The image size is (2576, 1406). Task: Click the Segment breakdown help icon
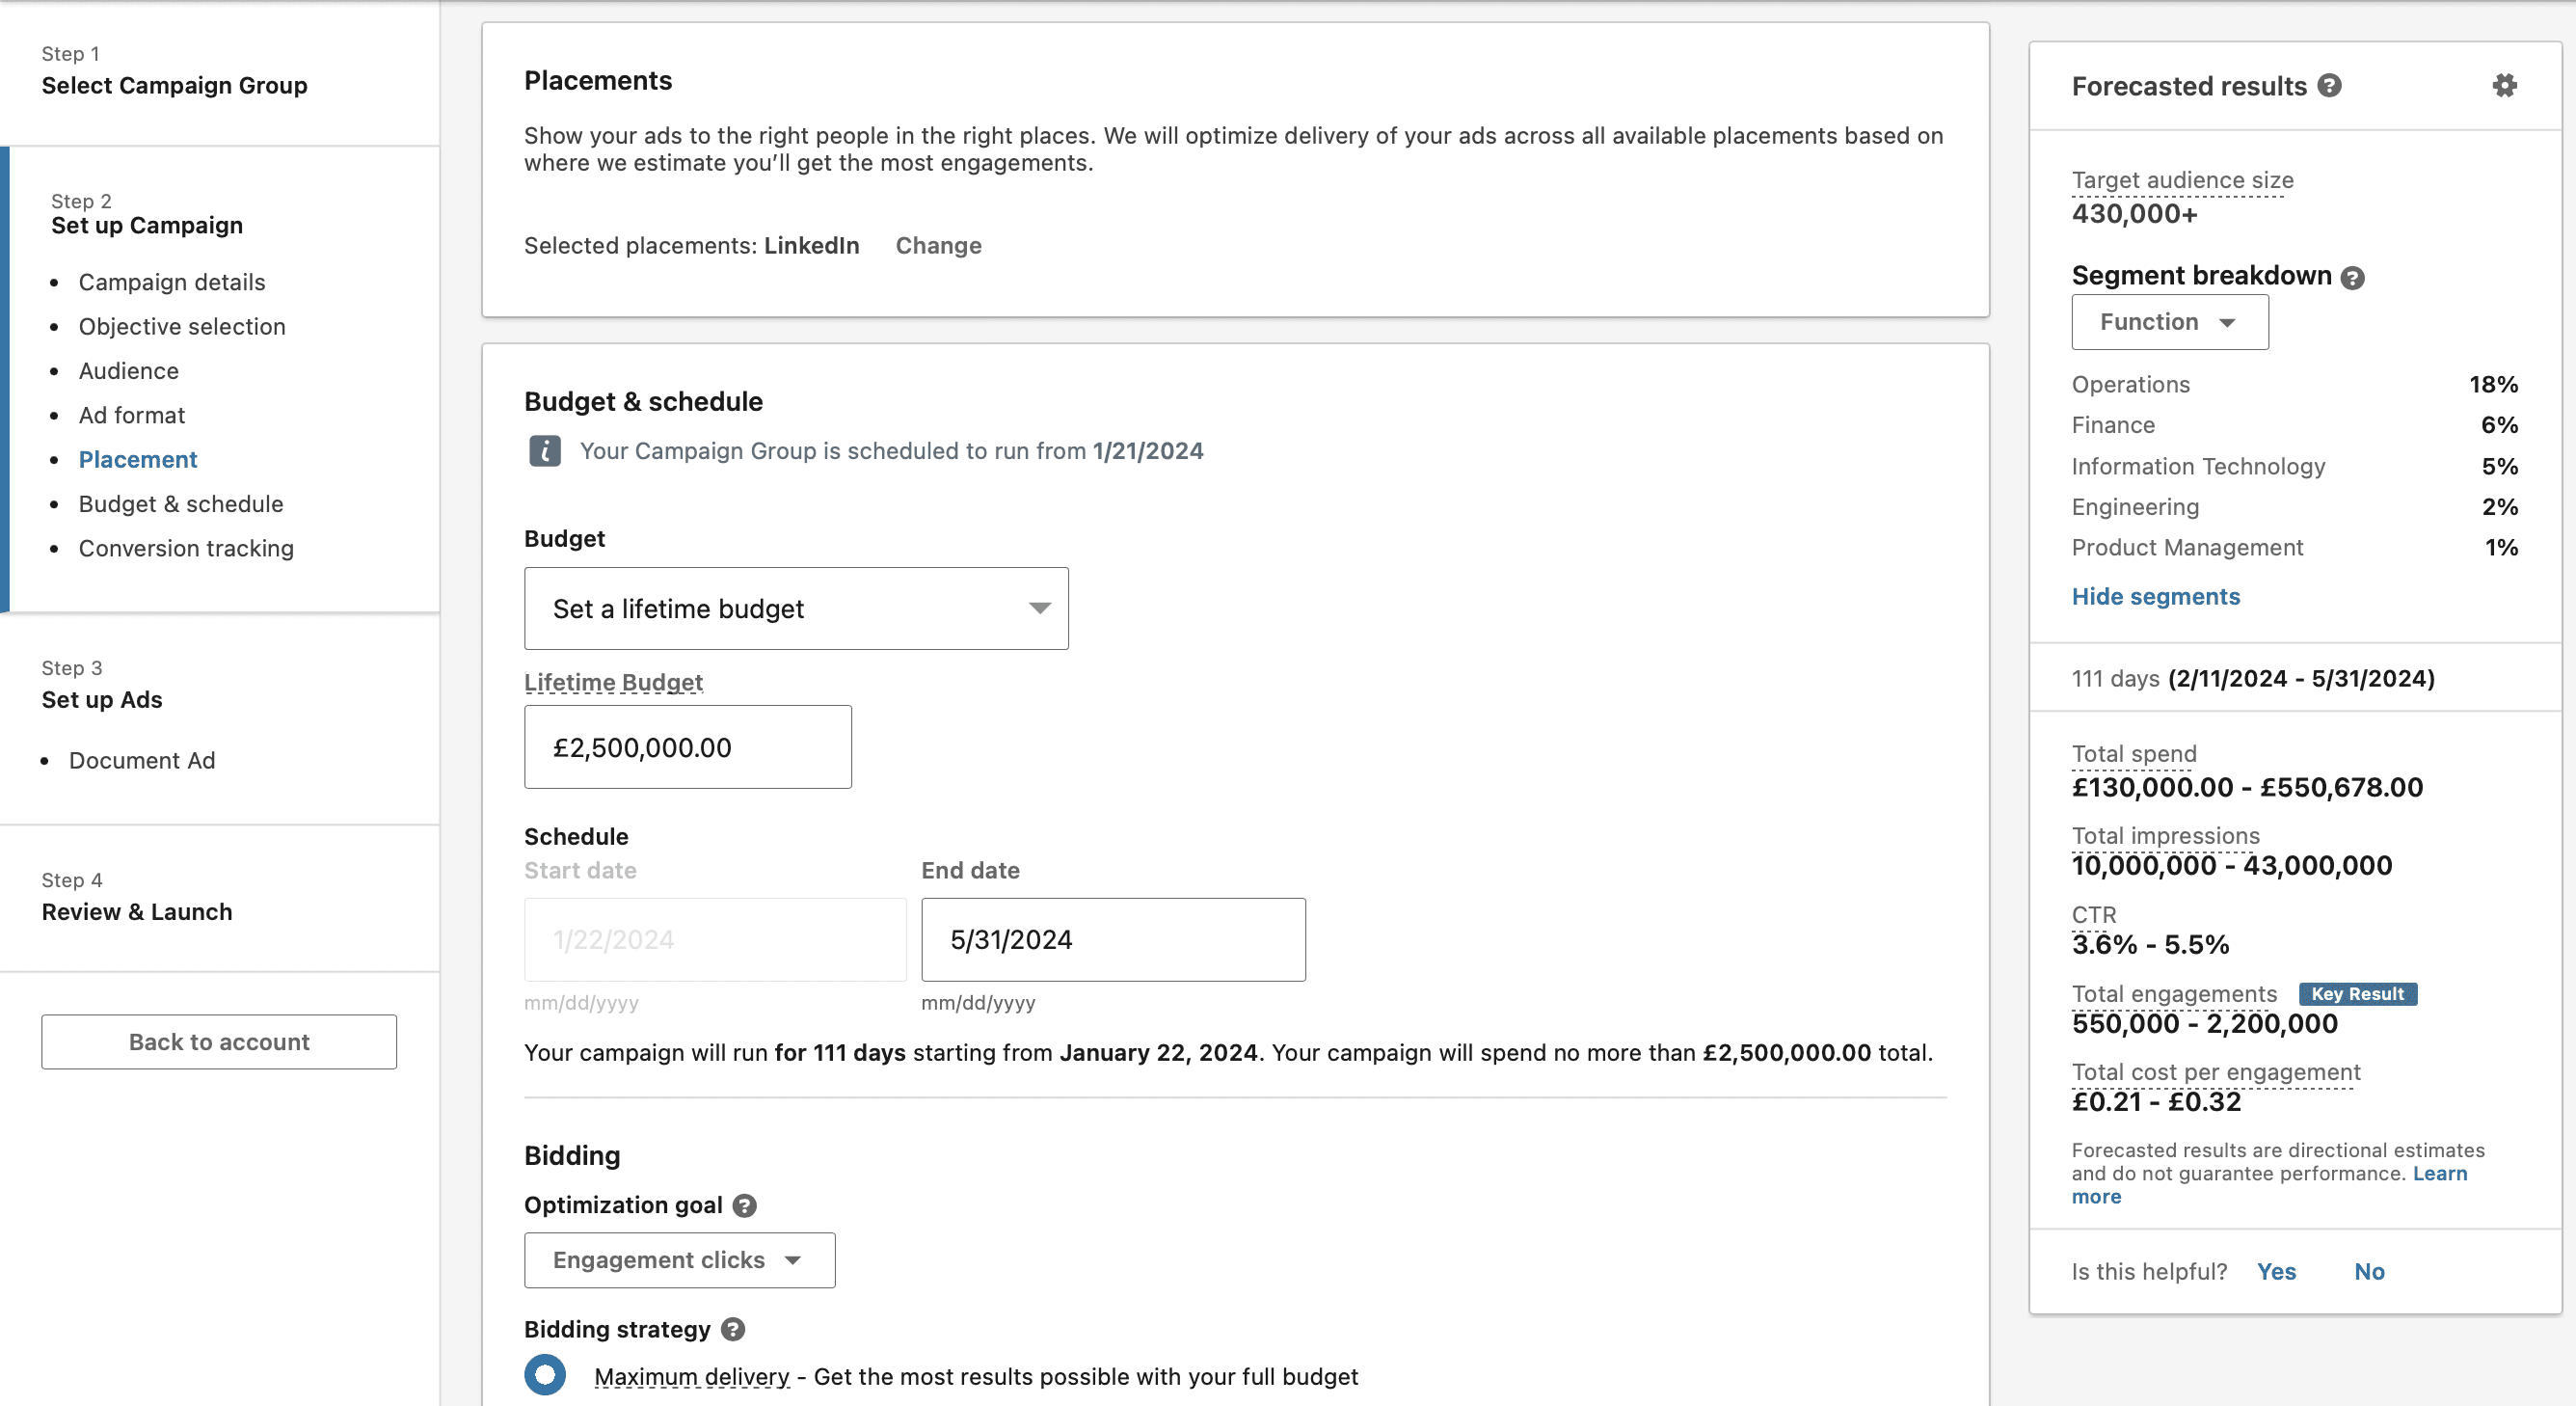[2353, 278]
